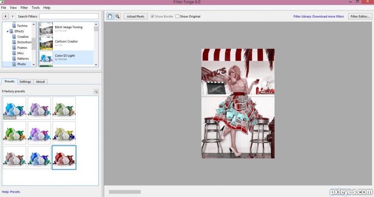
Task: Select the muted brown preset in third row
Action: [x=15, y=158]
